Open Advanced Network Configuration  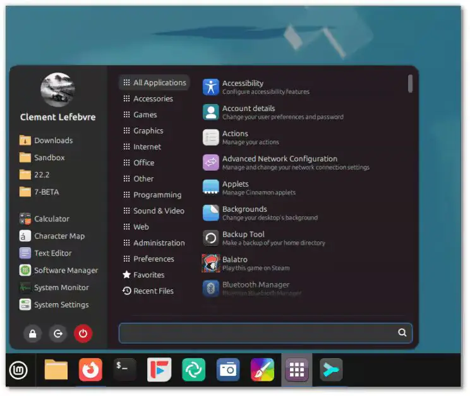pos(279,162)
